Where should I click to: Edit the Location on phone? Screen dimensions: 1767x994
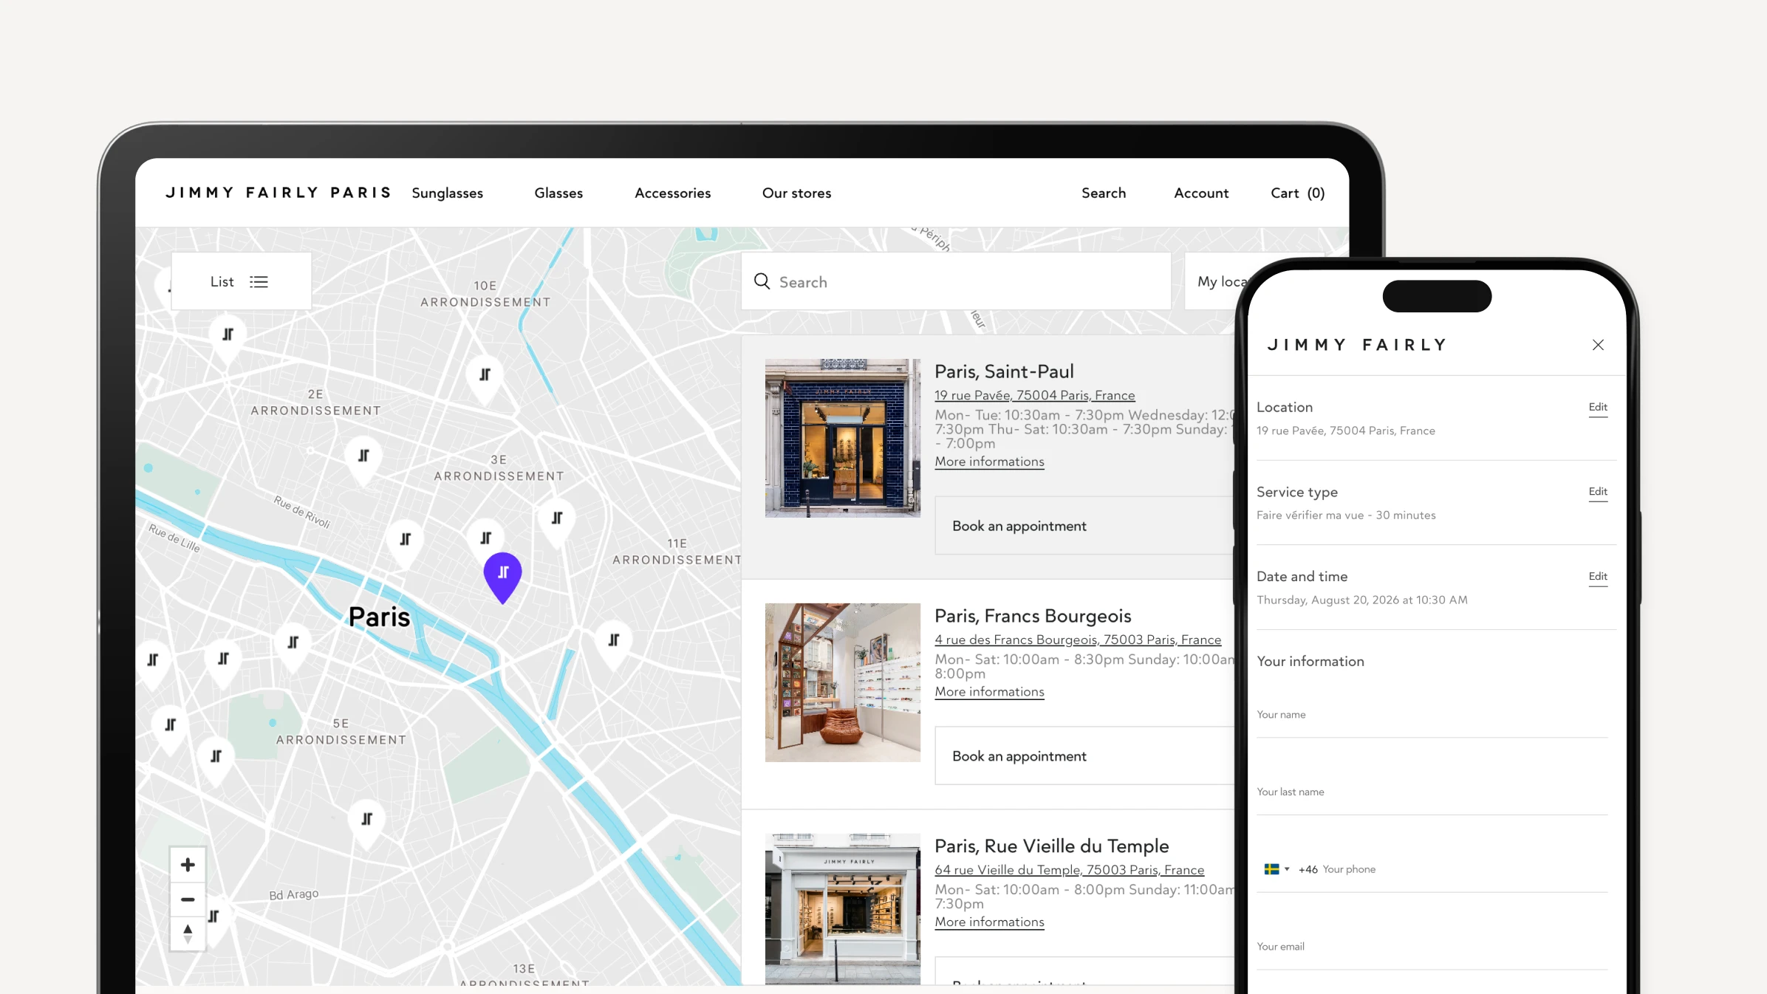click(x=1598, y=408)
